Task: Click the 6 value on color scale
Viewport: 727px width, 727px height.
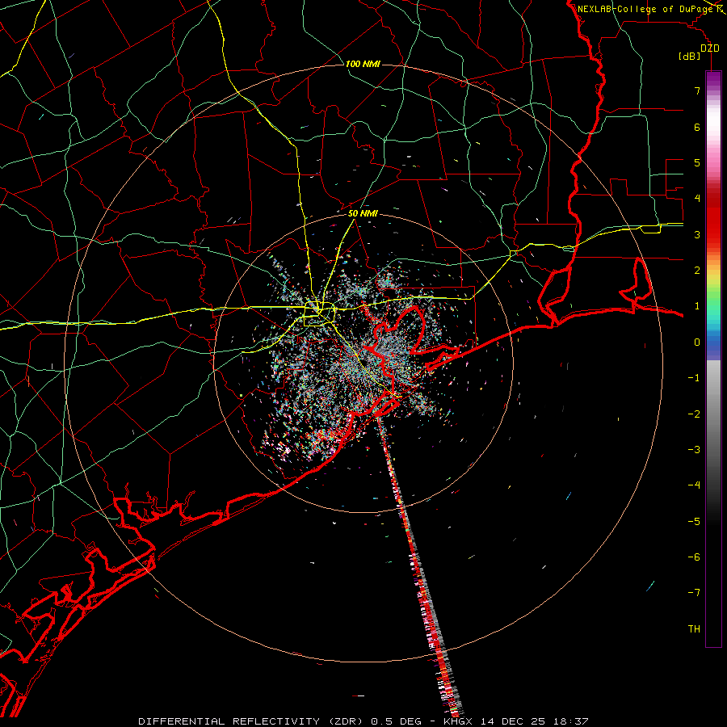Action: point(697,127)
